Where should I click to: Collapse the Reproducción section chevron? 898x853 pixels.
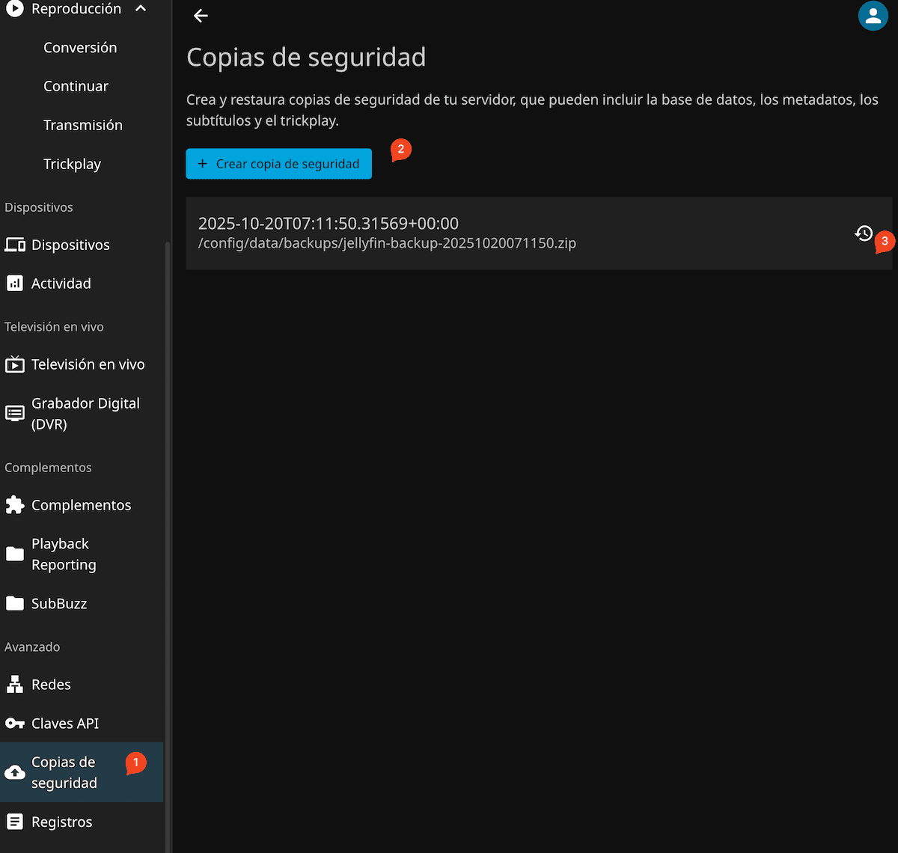[141, 9]
